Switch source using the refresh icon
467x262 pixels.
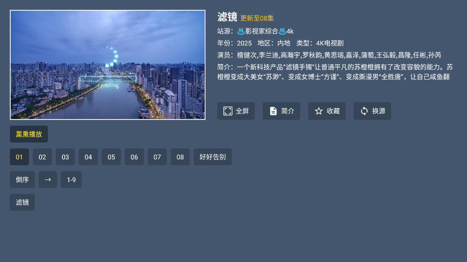[364, 111]
